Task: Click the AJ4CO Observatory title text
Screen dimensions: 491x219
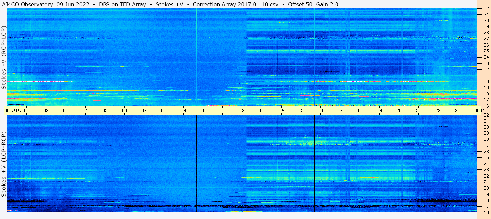Action: [x=27, y=4]
